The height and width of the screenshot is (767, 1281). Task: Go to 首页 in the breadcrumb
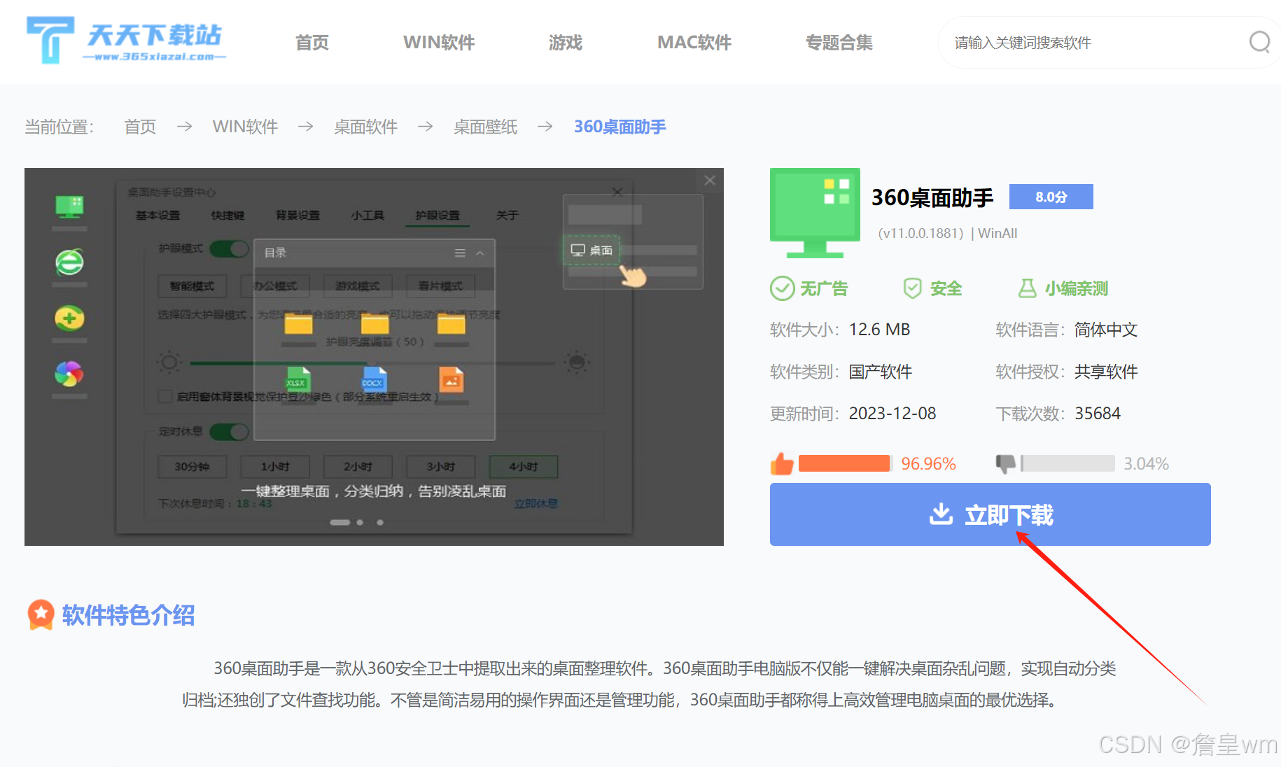(140, 127)
